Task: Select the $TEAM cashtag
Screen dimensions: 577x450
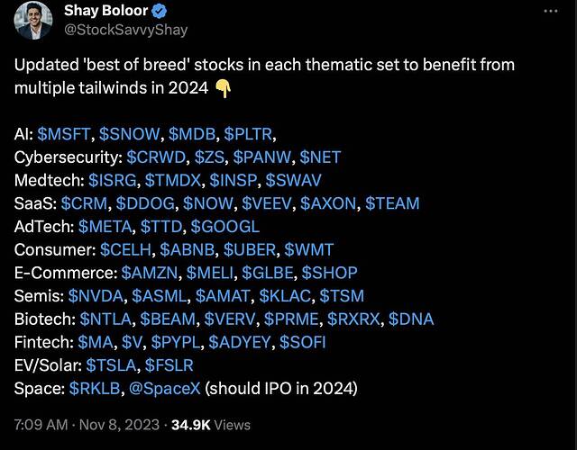Action: (x=392, y=203)
